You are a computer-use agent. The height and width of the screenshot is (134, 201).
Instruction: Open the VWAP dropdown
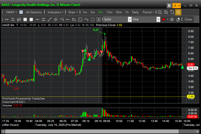(11, 12)
